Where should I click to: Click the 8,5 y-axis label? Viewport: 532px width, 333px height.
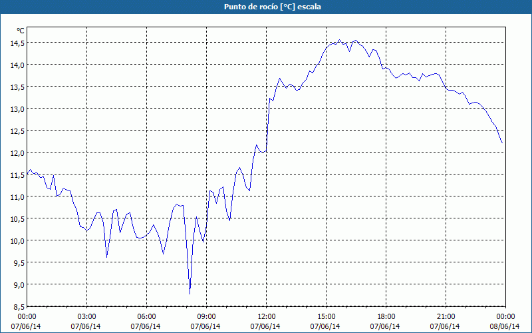click(x=19, y=307)
